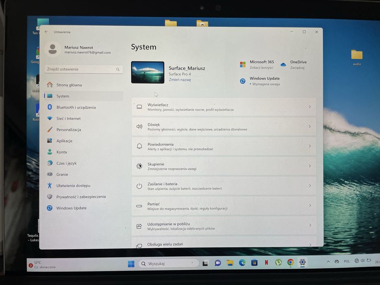This screenshot has width=380, height=285.
Task: Open Konta in the sidebar
Action: point(83,152)
